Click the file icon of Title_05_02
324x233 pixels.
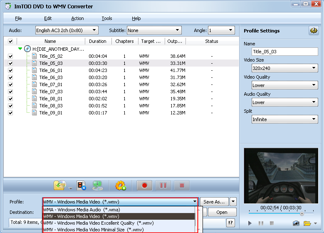click(35, 56)
